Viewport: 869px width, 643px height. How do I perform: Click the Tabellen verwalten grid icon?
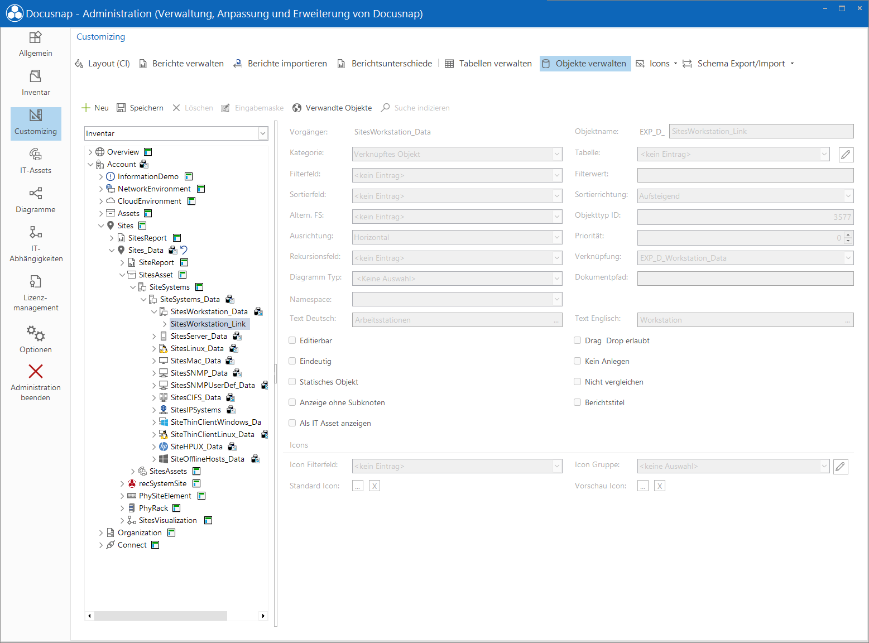[449, 64]
